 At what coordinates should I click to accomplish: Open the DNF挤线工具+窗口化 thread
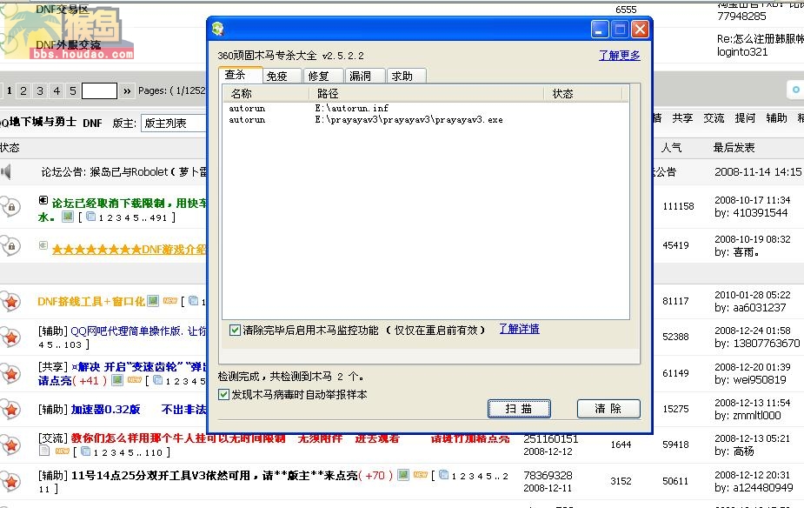click(x=91, y=301)
